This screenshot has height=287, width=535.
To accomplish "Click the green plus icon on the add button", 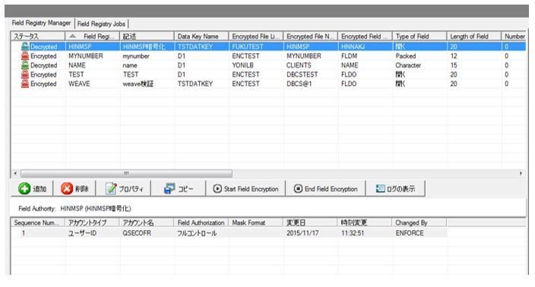I will click(x=24, y=188).
